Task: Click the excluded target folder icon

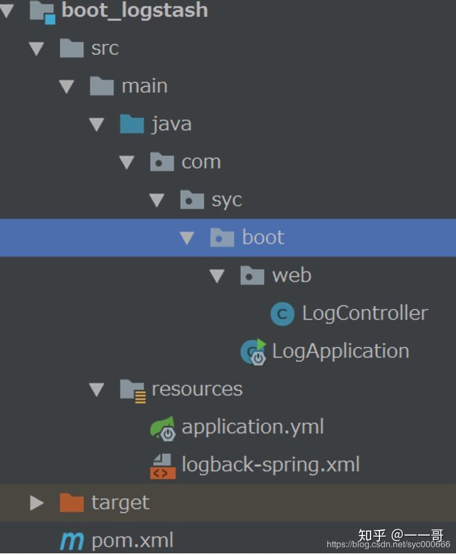Action: click(72, 502)
